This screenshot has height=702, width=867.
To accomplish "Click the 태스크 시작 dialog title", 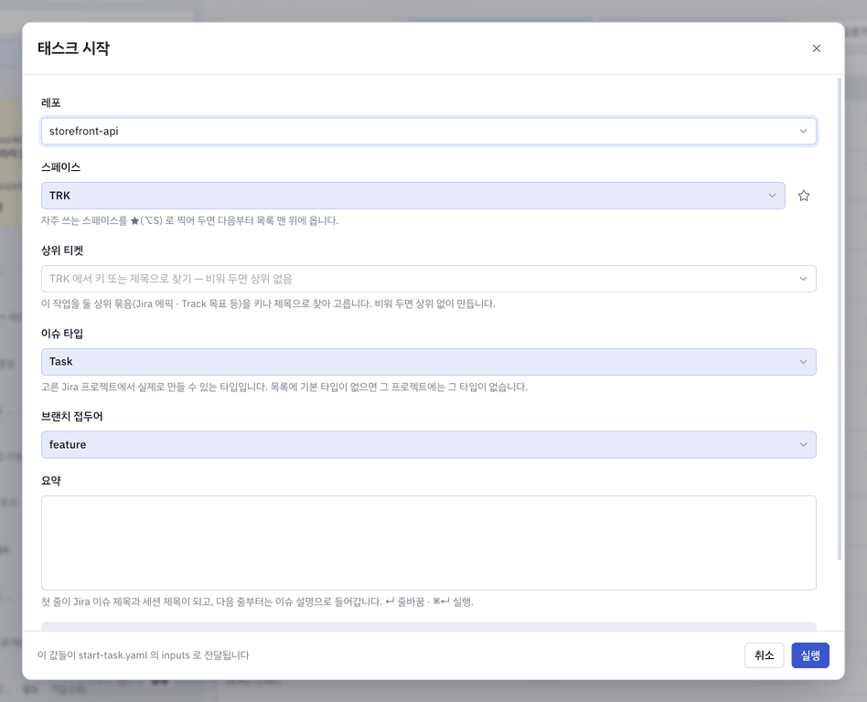I will click(73, 48).
